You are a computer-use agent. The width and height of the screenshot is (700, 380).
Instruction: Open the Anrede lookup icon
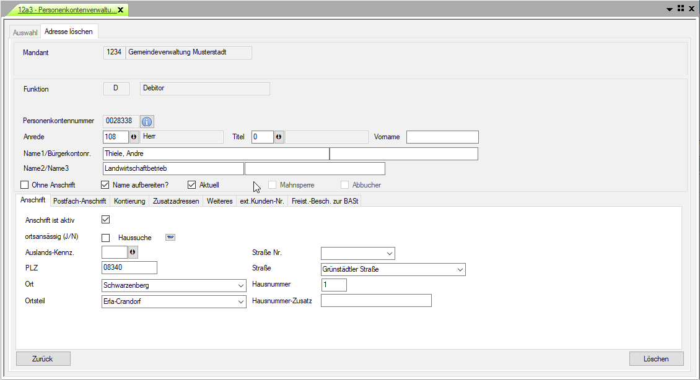[134, 137]
